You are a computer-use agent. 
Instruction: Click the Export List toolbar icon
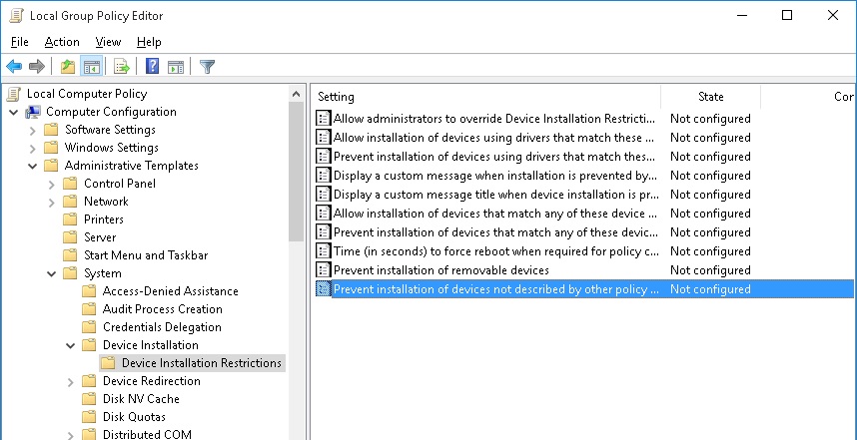122,67
